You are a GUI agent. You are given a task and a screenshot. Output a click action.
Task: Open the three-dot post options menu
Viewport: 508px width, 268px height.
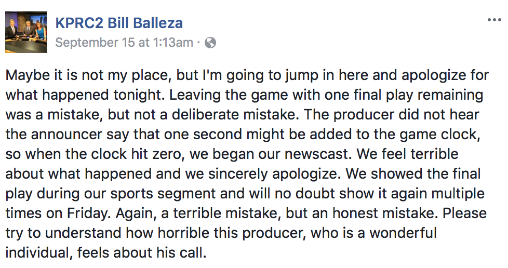(x=494, y=20)
